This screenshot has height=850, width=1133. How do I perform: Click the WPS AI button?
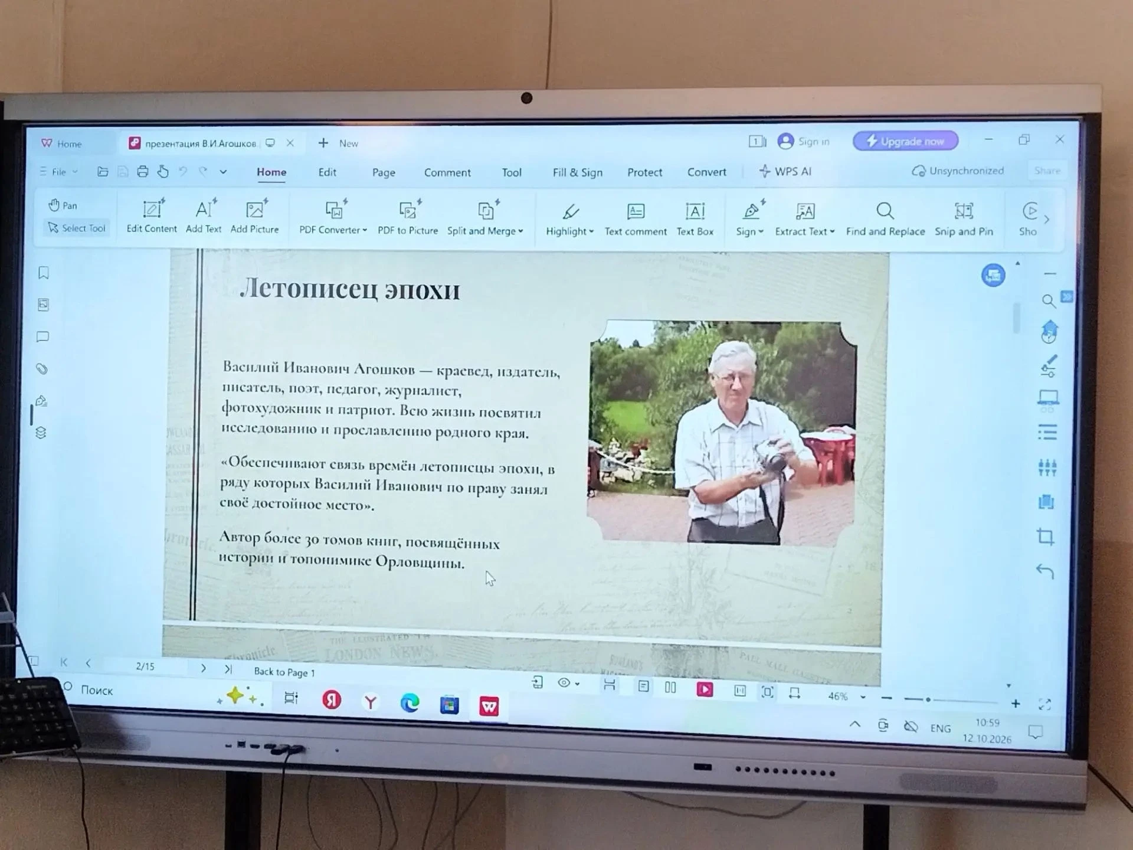click(x=785, y=171)
